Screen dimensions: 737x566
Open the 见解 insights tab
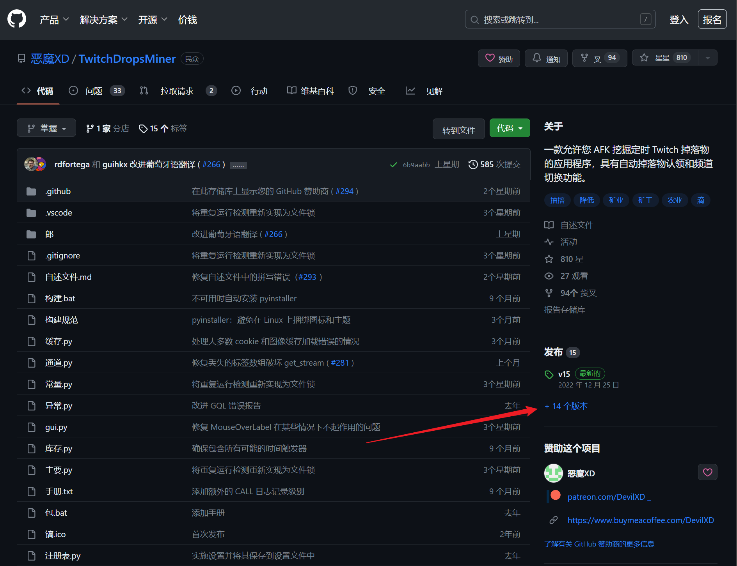[x=424, y=91]
